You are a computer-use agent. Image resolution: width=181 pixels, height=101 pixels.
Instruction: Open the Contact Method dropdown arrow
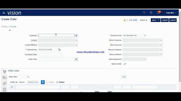76,45
